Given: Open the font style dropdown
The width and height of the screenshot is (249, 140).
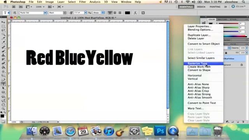Looking at the screenshot, I should [65, 13].
